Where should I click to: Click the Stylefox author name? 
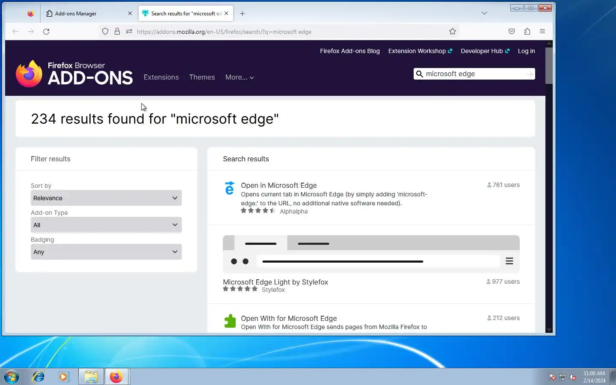coord(273,290)
